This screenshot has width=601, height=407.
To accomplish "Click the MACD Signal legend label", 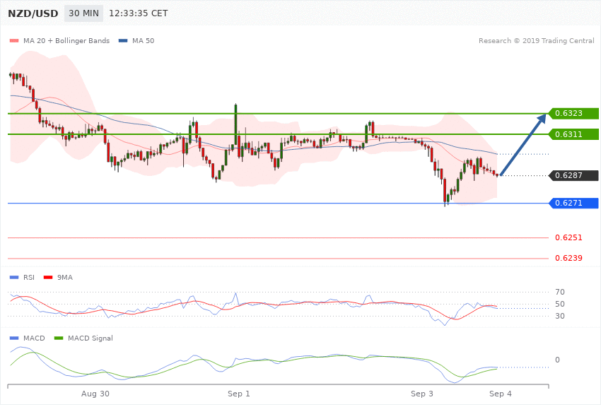I will point(91,338).
